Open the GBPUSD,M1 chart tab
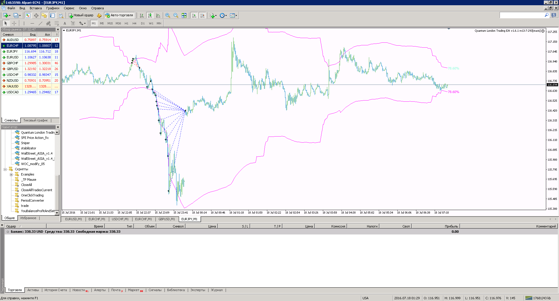Image resolution: width=559 pixels, height=301 pixels. pyautogui.click(x=167, y=219)
